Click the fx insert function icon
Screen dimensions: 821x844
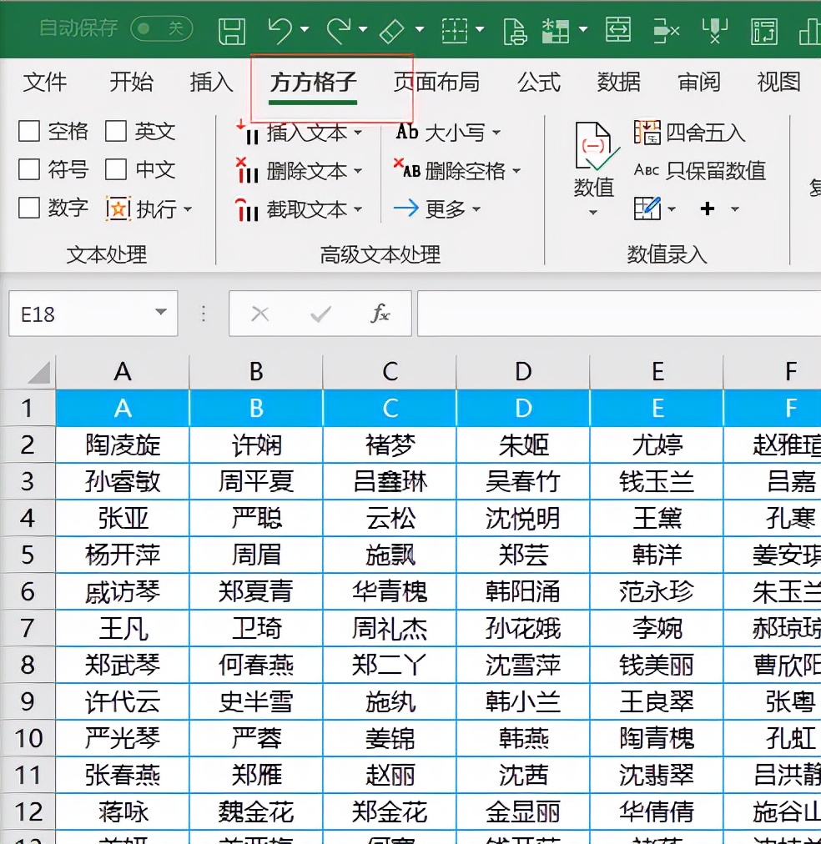pos(380,313)
